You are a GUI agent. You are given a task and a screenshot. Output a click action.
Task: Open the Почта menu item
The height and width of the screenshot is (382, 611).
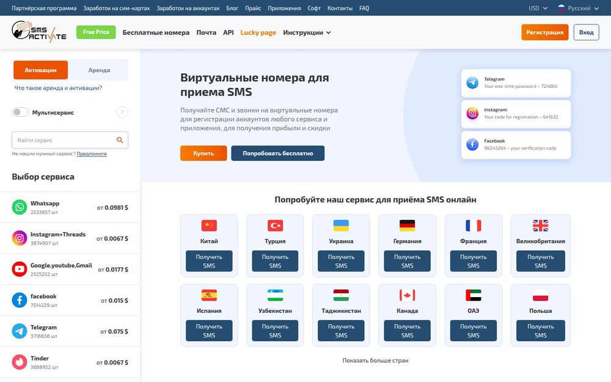(x=206, y=33)
